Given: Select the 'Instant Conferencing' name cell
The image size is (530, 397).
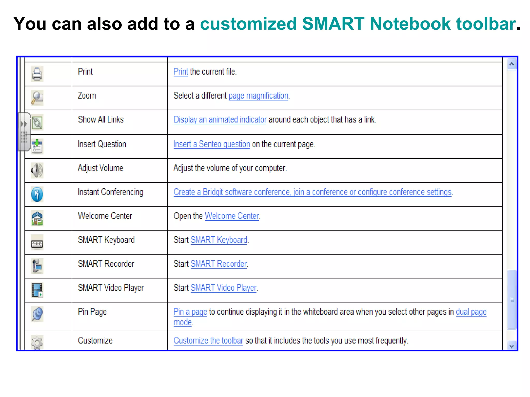Looking at the screenshot, I should [x=120, y=194].
